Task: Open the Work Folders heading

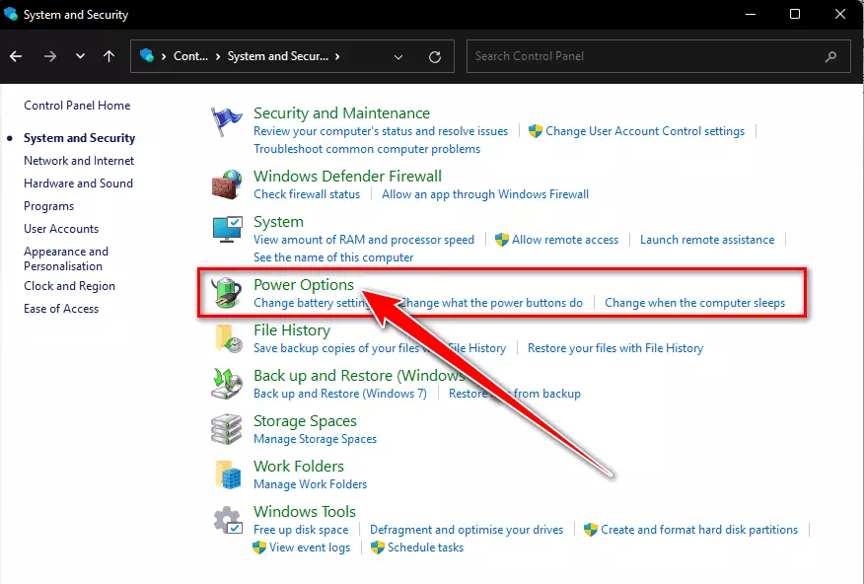Action: pos(299,466)
